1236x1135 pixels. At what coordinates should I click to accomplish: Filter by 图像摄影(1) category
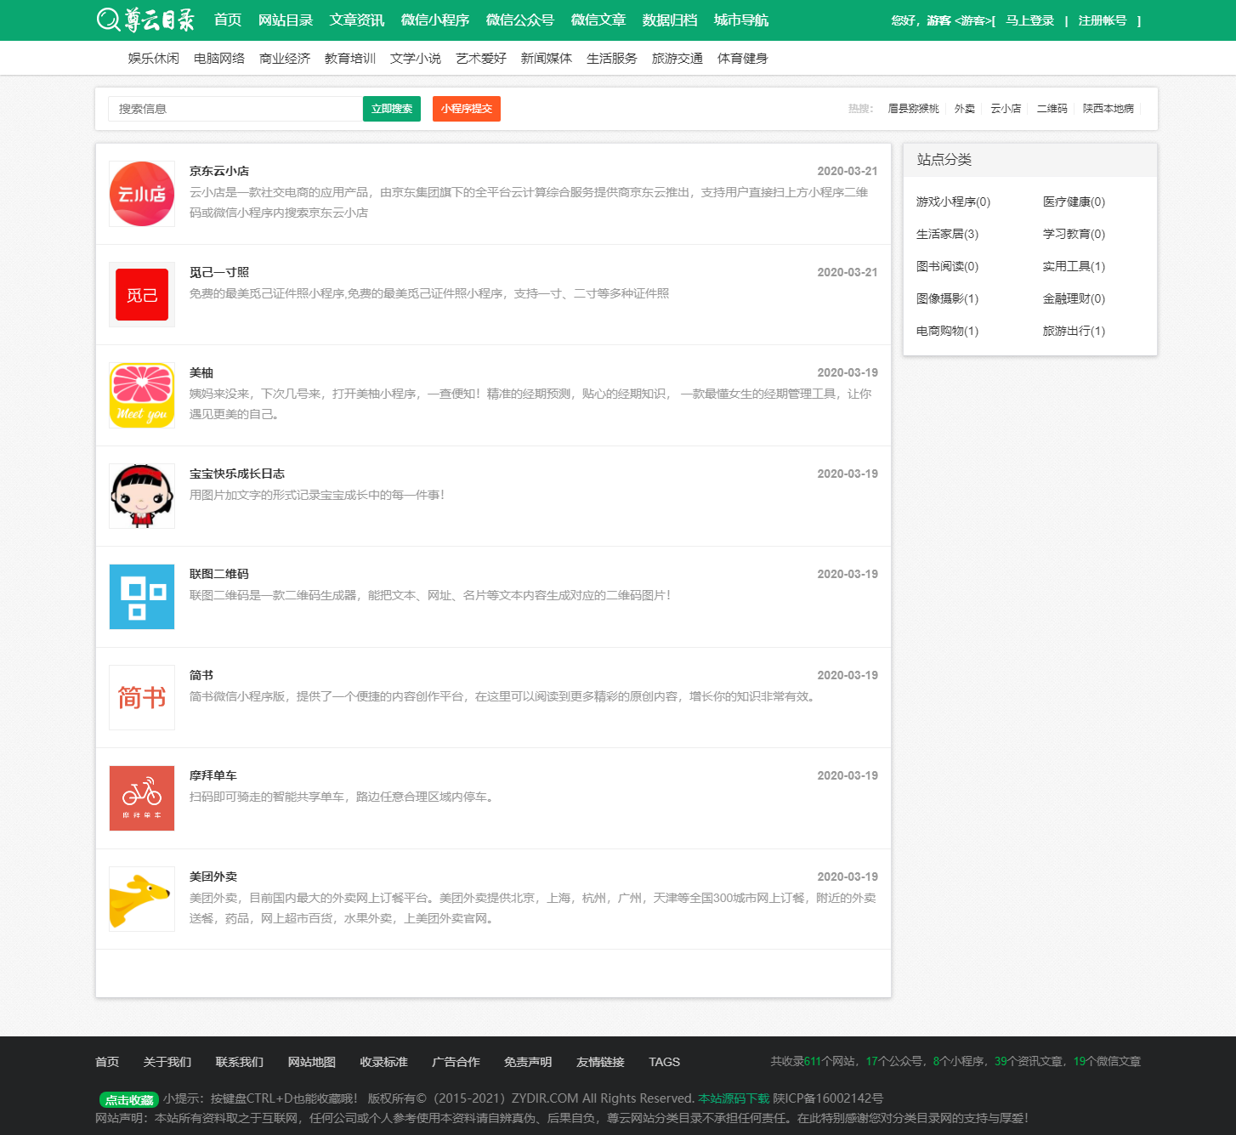click(948, 298)
